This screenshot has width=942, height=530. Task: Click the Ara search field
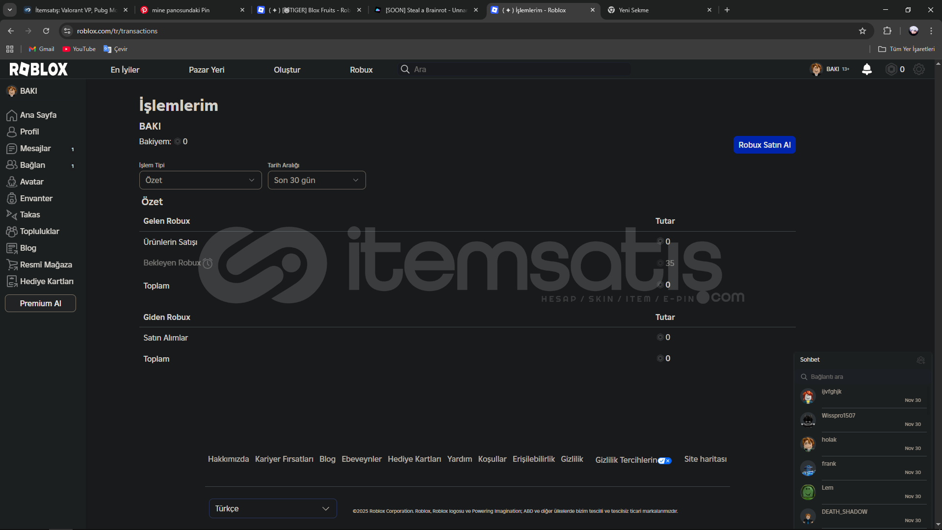coord(515,69)
